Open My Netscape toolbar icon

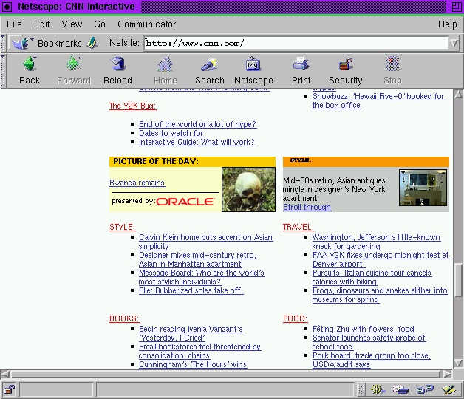pos(253,64)
